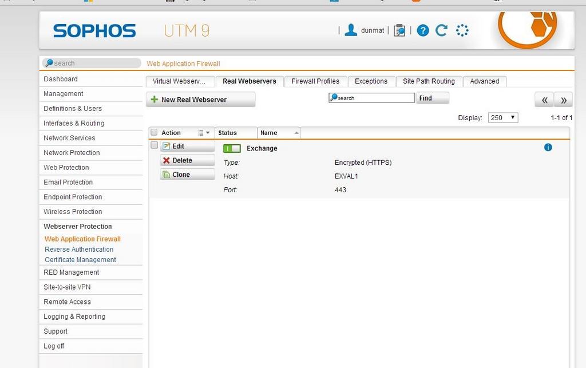The width and height of the screenshot is (586, 368).
Task: Open the Exceptions tab
Action: (x=371, y=81)
